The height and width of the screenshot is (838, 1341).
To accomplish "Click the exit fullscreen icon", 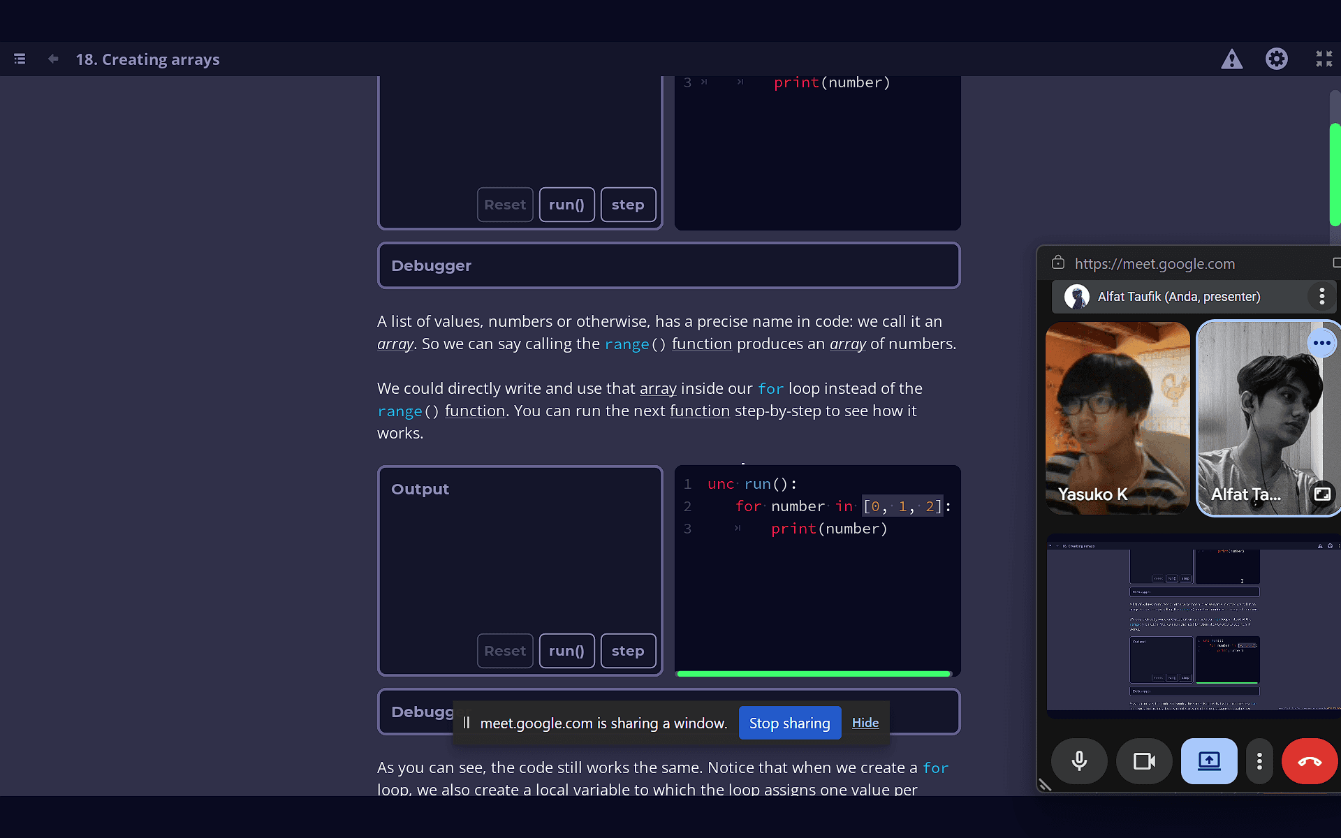I will coord(1324,59).
